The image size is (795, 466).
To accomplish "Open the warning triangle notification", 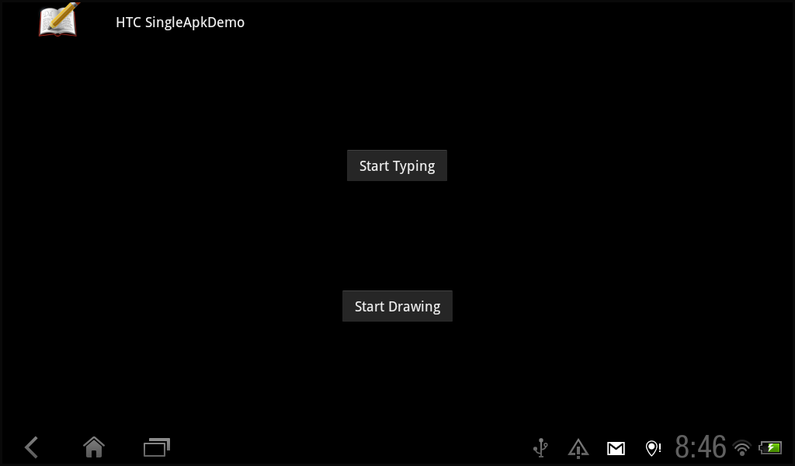I will pyautogui.click(x=578, y=448).
